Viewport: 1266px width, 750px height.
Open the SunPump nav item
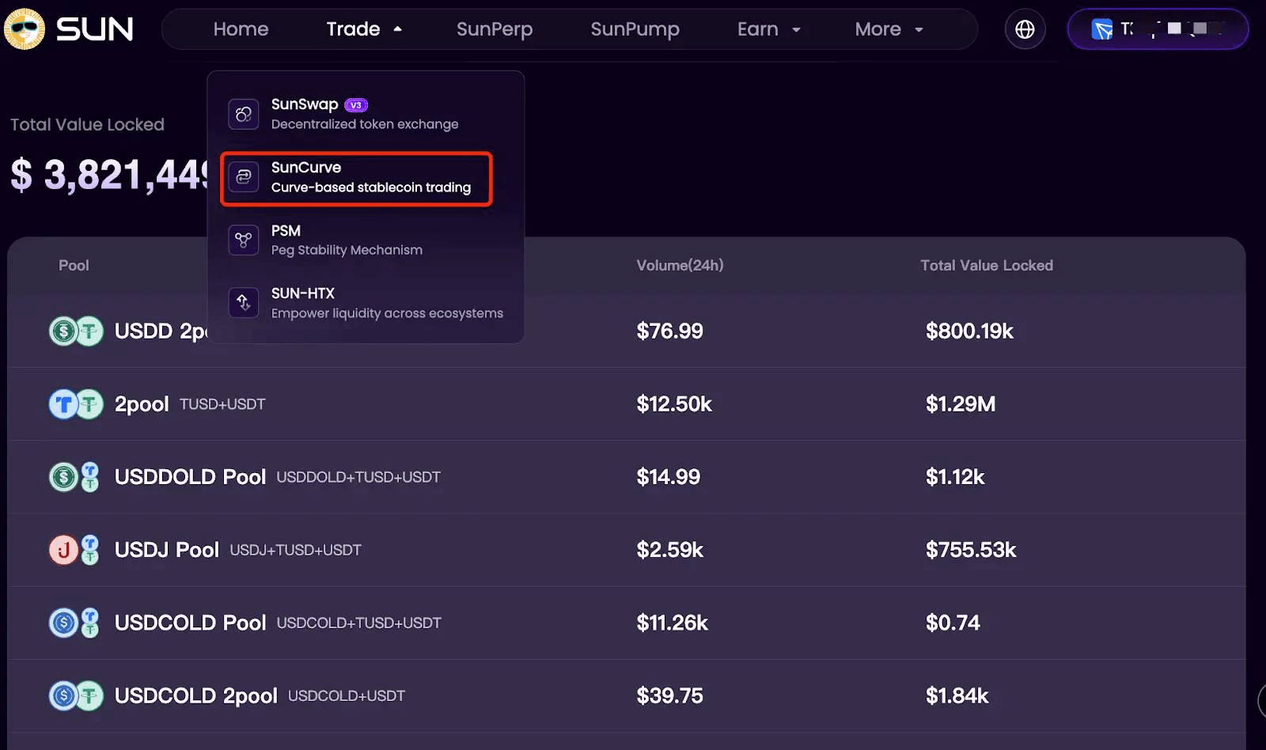(635, 29)
